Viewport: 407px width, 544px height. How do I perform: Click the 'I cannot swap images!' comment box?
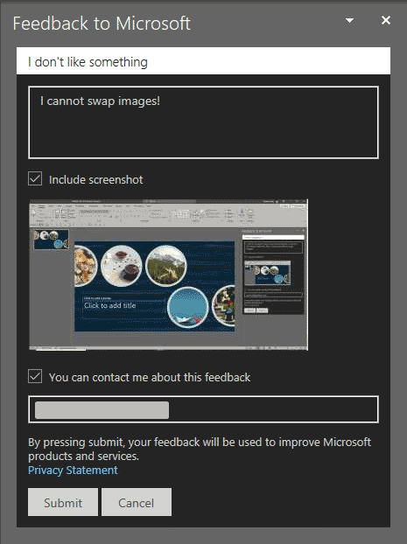click(x=203, y=122)
